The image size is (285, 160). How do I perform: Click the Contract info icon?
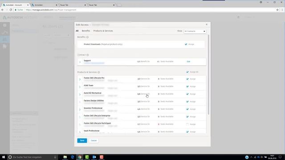(x=88, y=55)
